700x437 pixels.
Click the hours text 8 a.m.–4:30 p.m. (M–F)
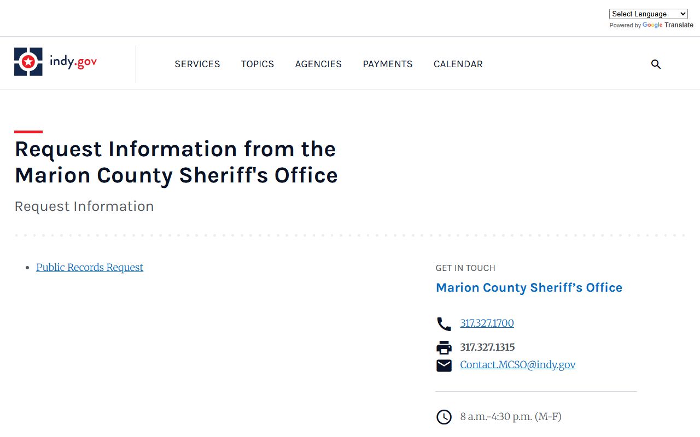pos(511,416)
